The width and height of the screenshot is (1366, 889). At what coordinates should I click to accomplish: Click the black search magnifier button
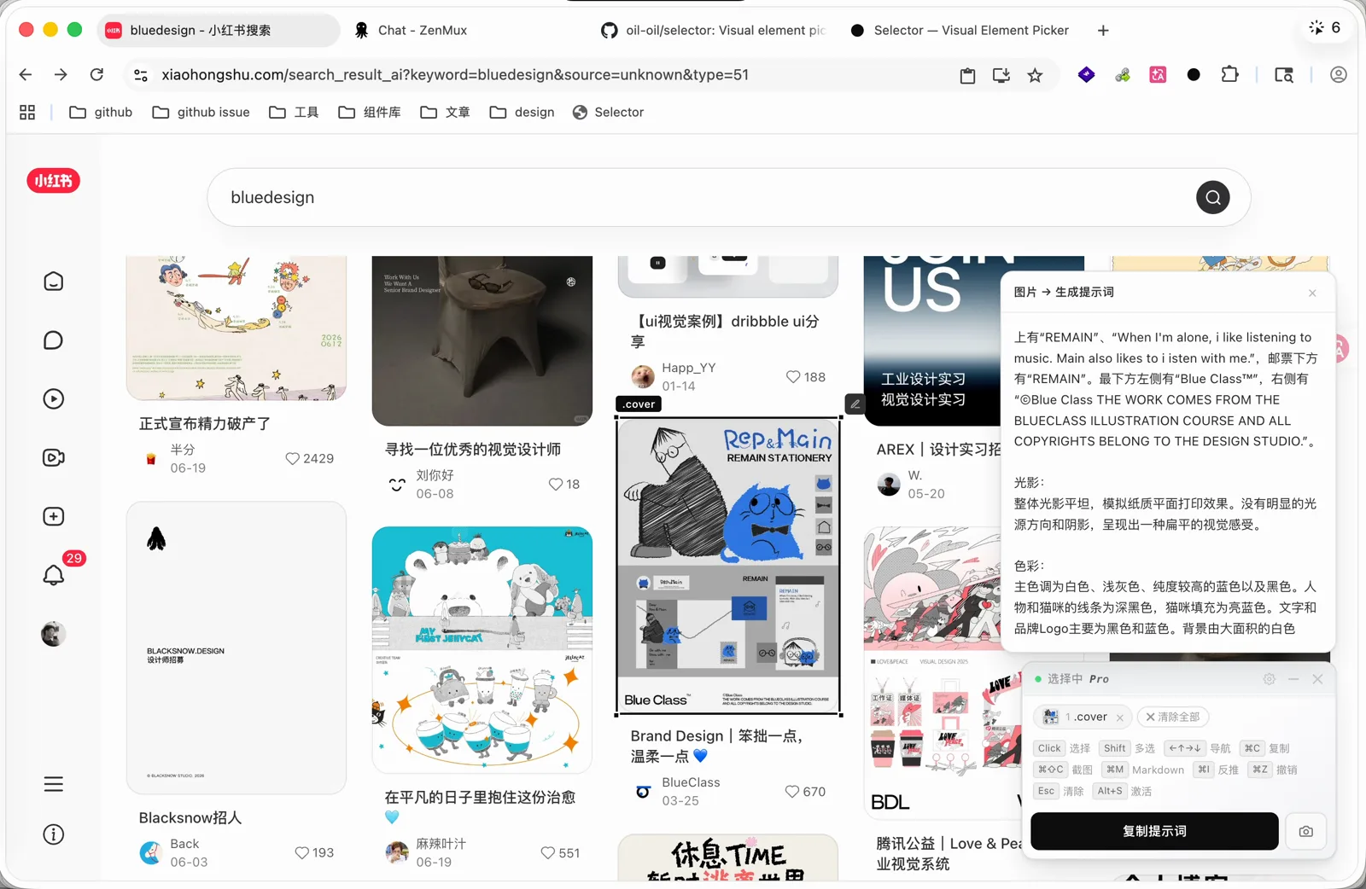click(1212, 197)
